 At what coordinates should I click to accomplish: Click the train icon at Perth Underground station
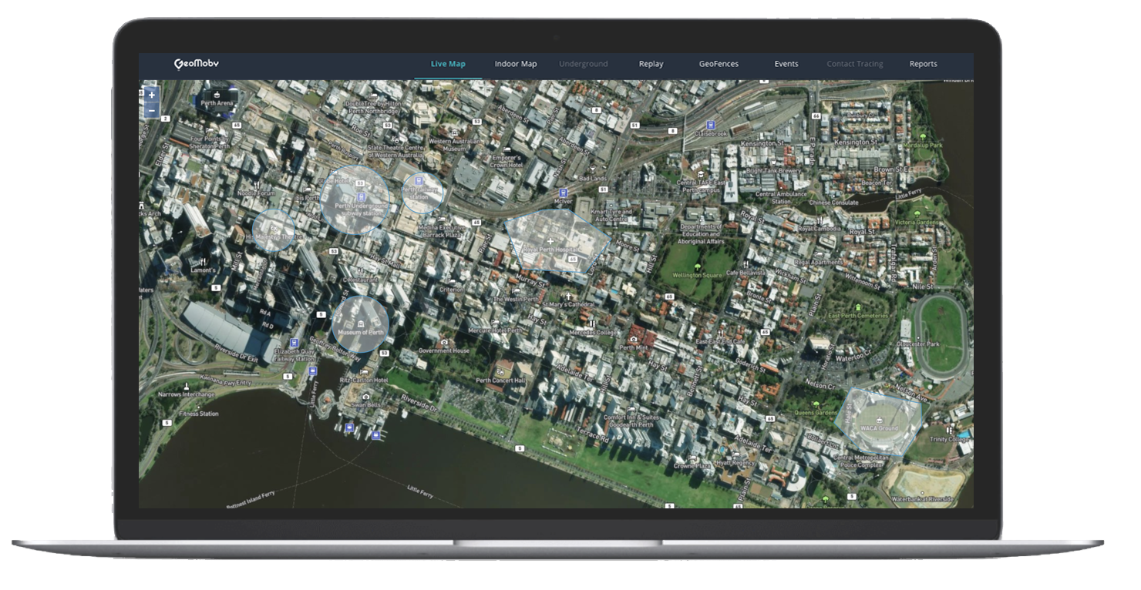pyautogui.click(x=361, y=197)
